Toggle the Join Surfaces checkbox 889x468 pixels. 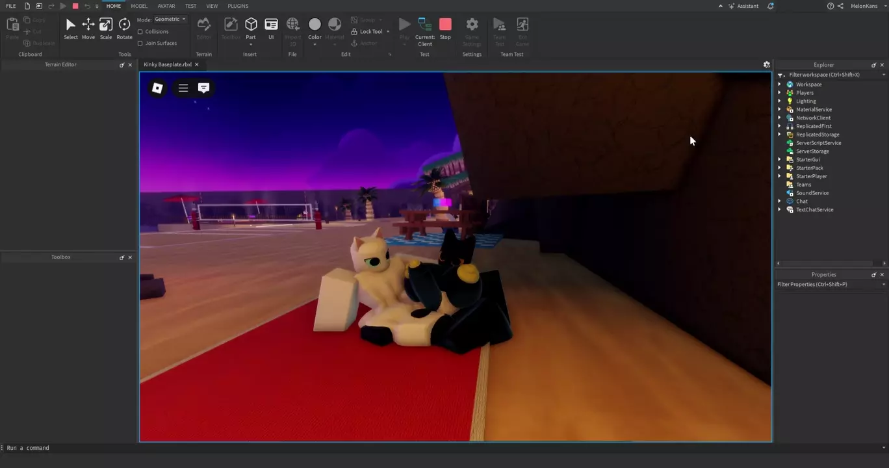pos(140,44)
